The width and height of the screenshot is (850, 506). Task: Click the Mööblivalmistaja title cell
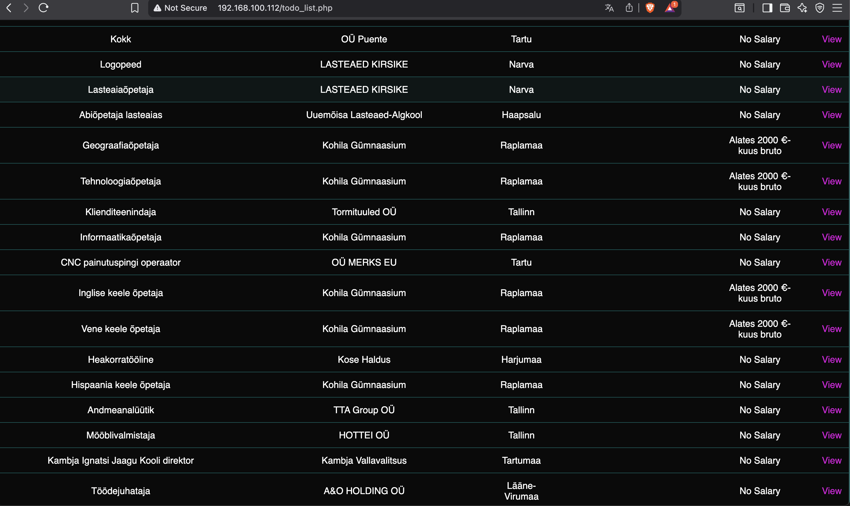(x=121, y=436)
